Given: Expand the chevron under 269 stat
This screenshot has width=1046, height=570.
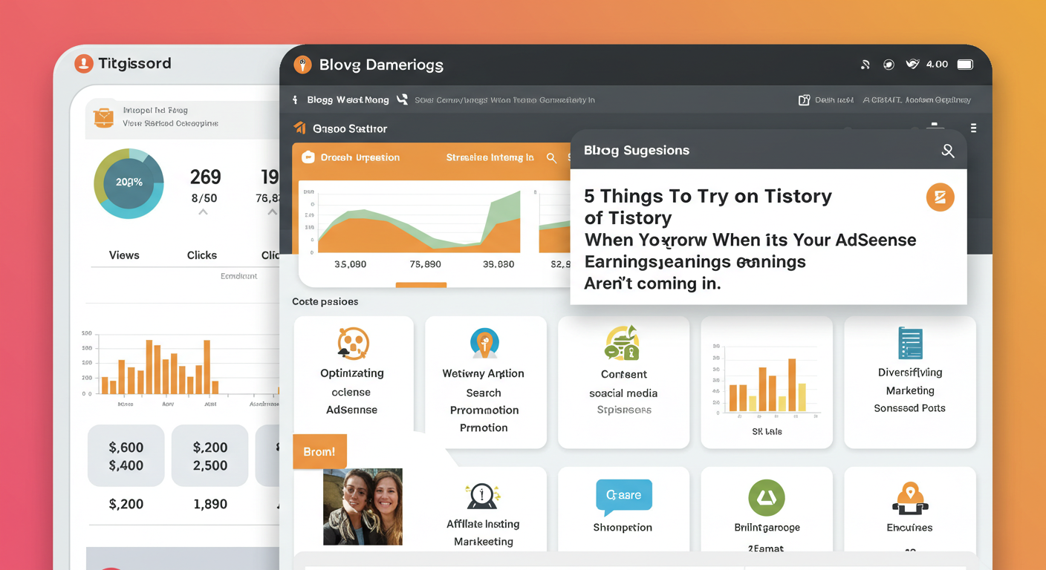Looking at the screenshot, I should 203,212.
